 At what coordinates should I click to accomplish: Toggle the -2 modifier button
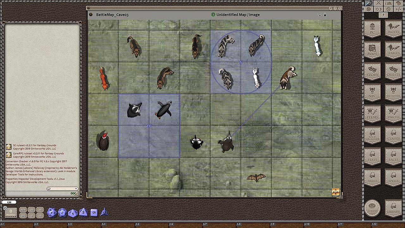31,216
